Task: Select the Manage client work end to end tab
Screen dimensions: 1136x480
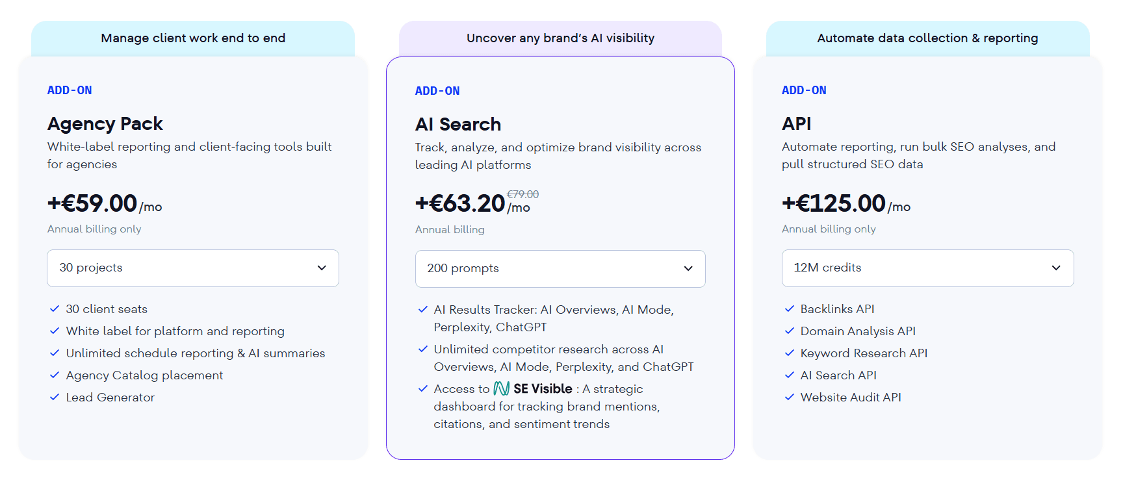Action: pyautogui.click(x=193, y=38)
